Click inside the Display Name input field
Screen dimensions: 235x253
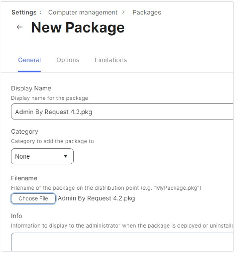[x=122, y=112]
